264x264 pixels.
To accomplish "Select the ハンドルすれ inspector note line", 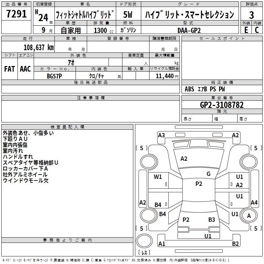I will coord(18,157).
